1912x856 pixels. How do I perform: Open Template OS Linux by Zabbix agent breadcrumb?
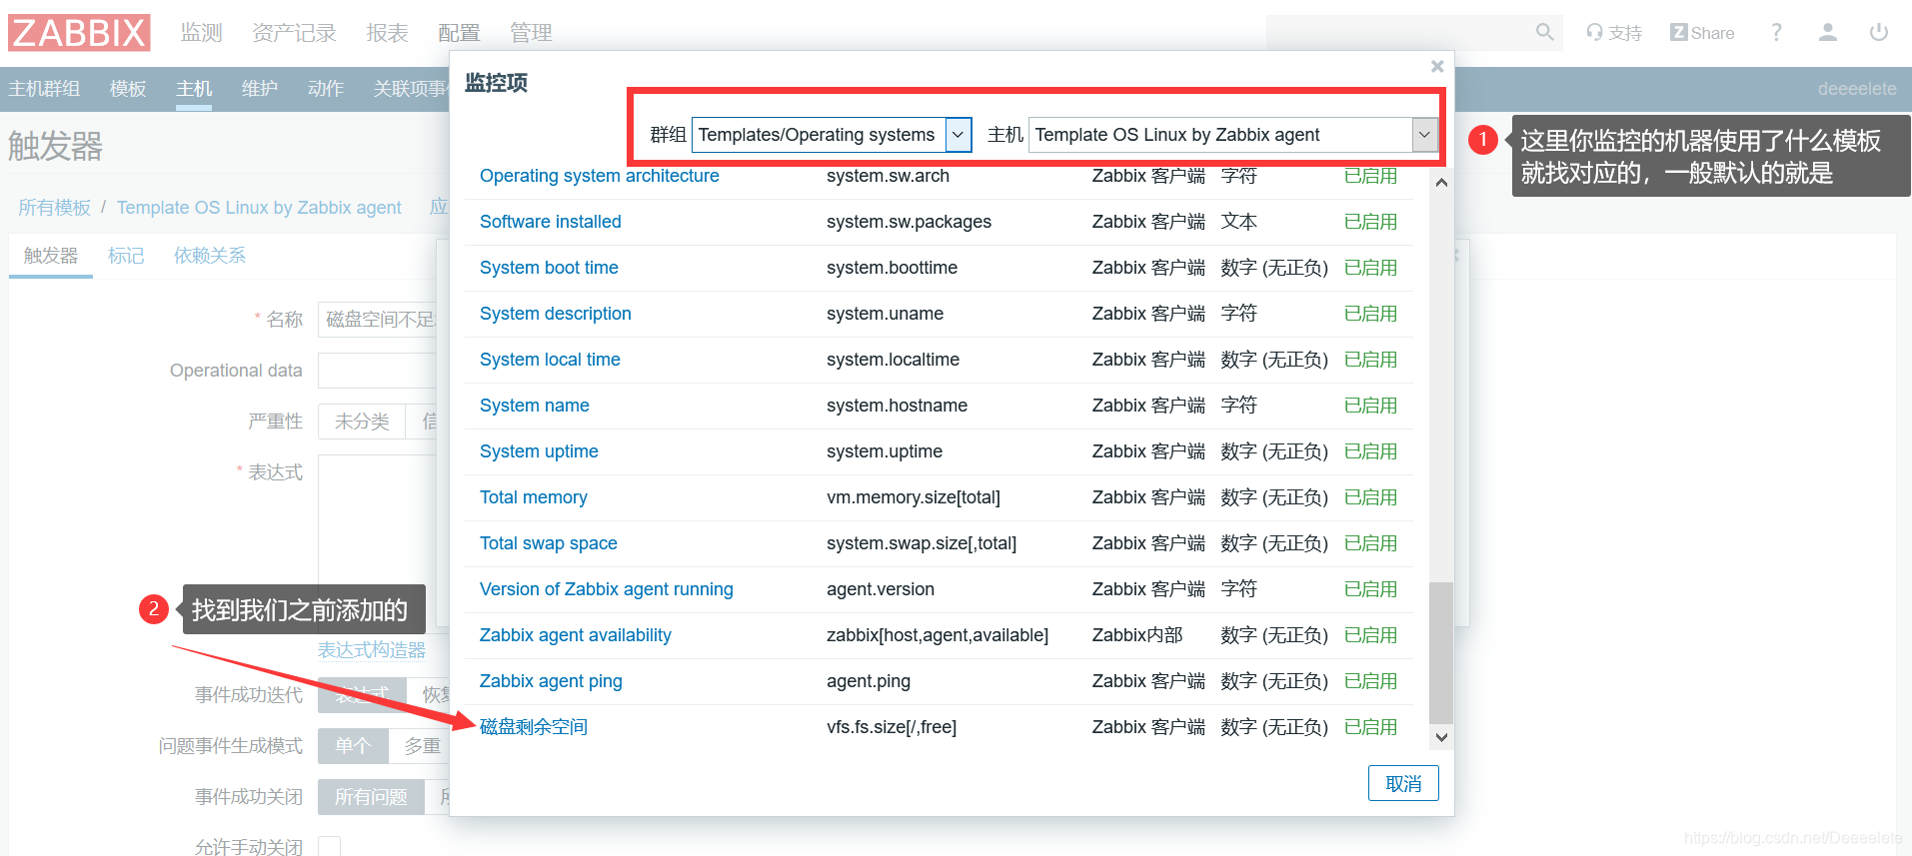(x=259, y=208)
